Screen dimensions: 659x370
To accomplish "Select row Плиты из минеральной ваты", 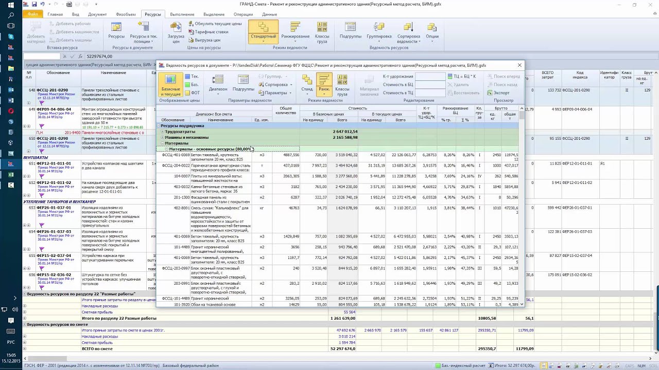I will pyautogui.click(x=338, y=178).
